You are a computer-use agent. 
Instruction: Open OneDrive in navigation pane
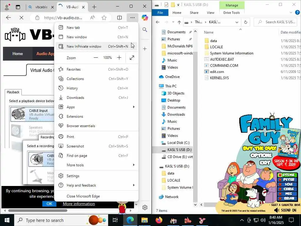coord(172,77)
